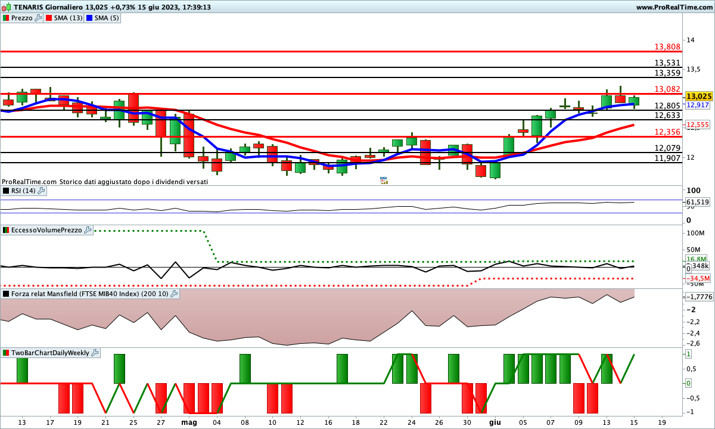Click the 13,531 level label
Viewport: 715px width, 429px height.
click(x=667, y=63)
